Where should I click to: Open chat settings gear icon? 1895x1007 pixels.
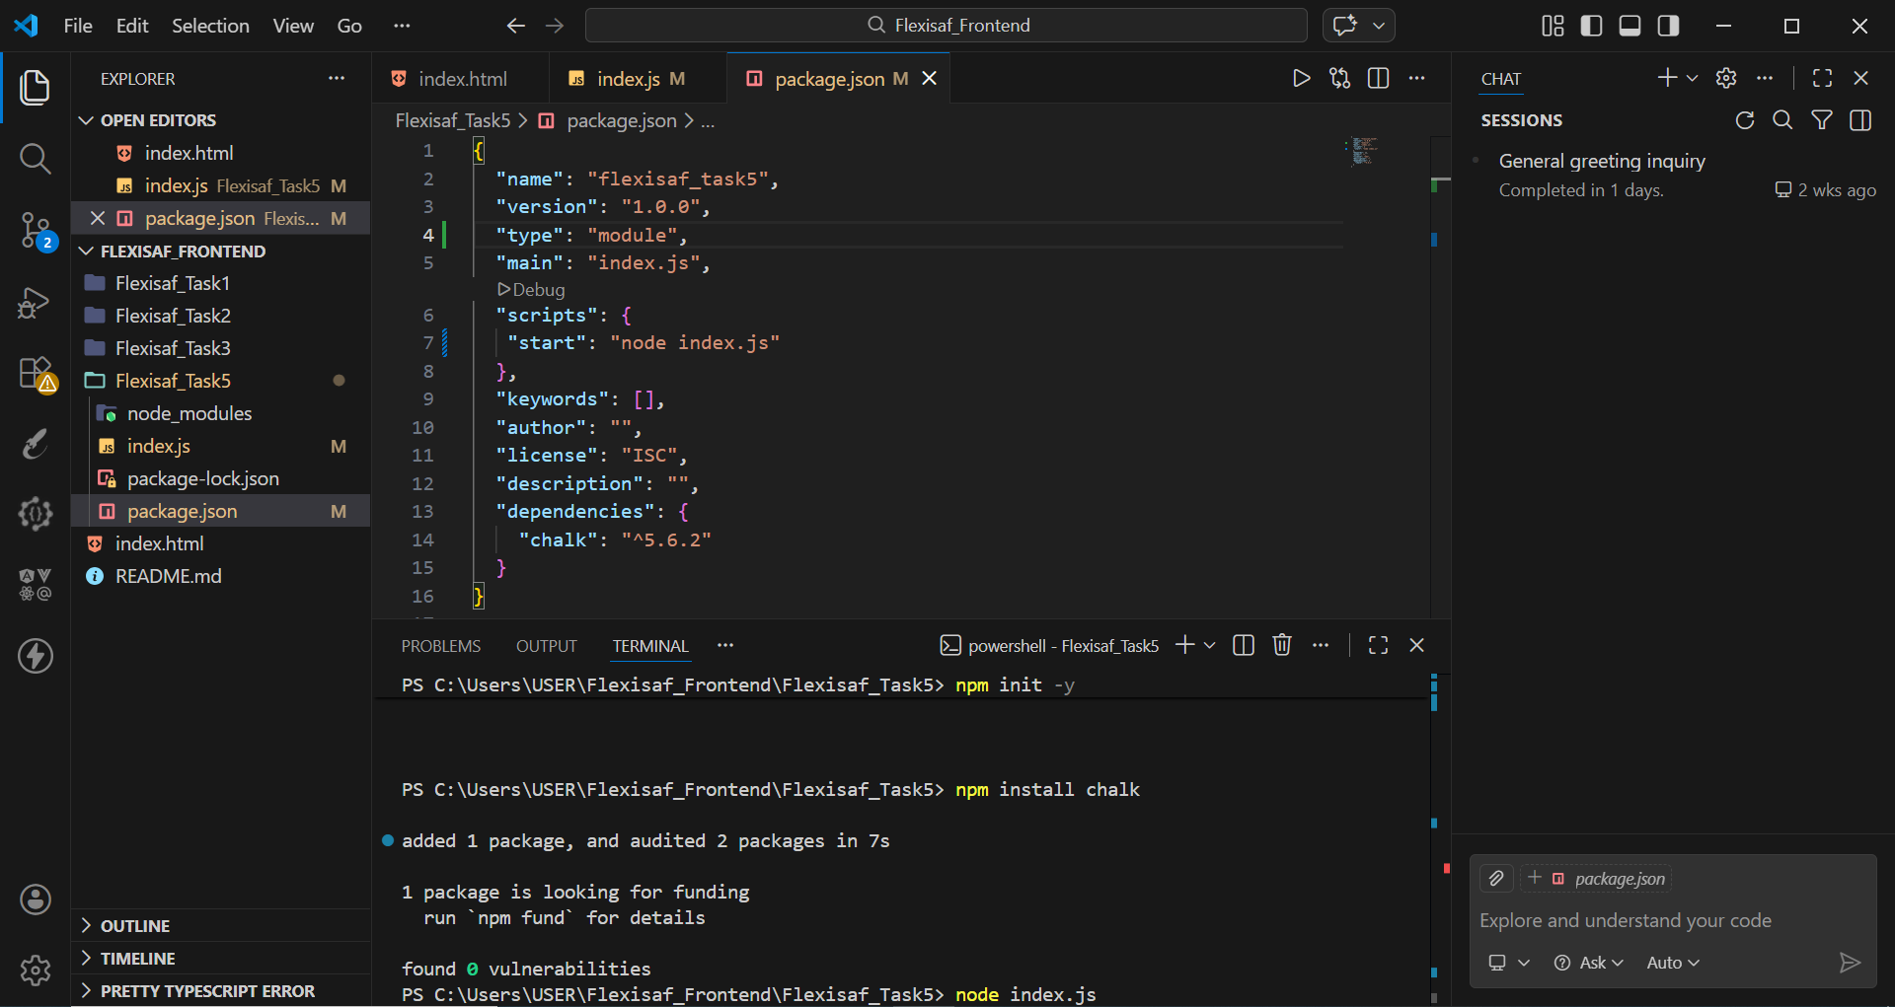(1726, 78)
